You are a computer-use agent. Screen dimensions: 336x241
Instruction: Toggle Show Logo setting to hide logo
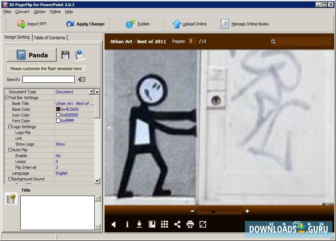point(60,144)
